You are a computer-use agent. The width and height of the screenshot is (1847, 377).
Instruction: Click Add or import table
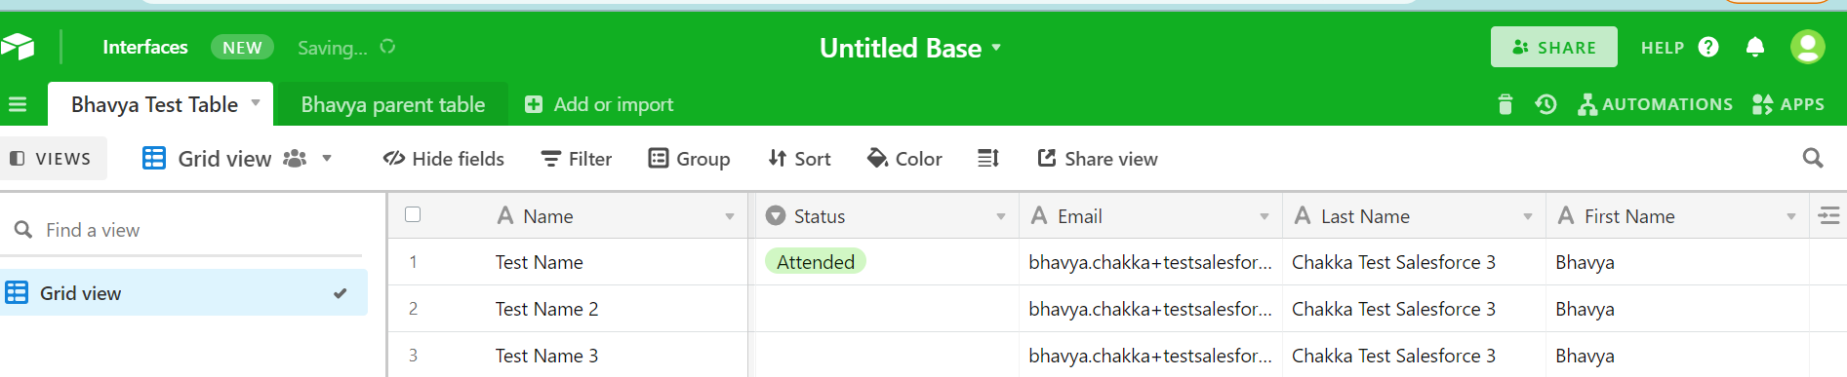click(x=599, y=104)
